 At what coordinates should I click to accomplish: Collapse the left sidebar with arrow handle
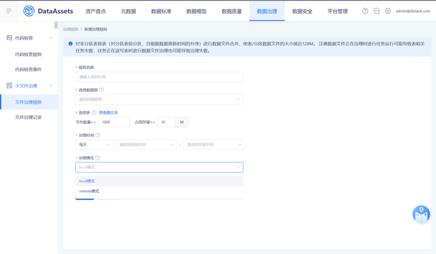56,25
